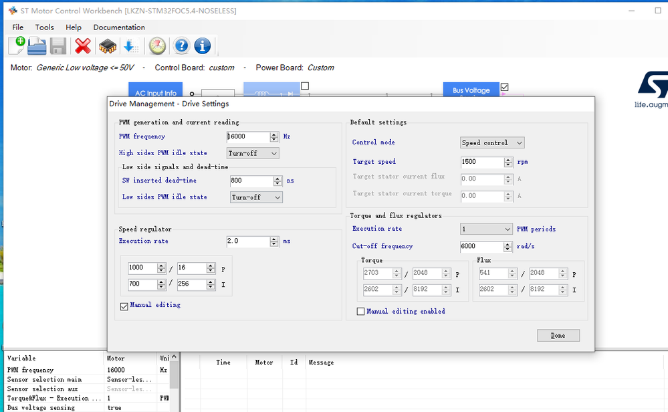Click the chip icon in the toolbar

click(108, 46)
